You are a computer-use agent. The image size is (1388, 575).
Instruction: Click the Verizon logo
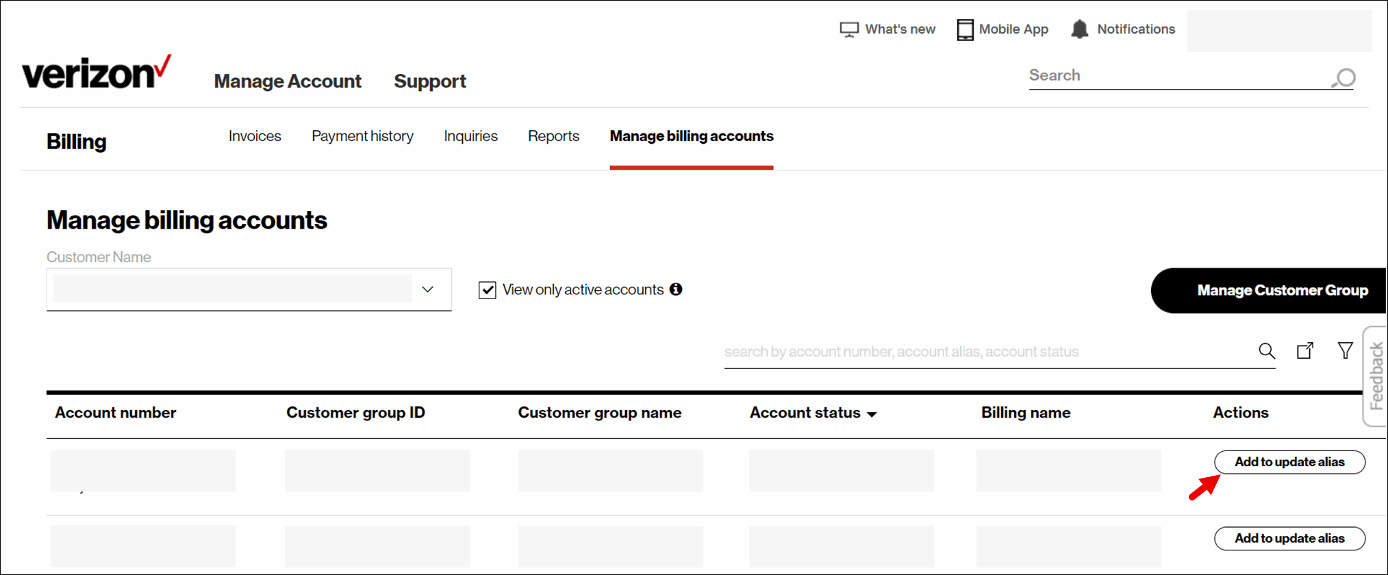96,73
